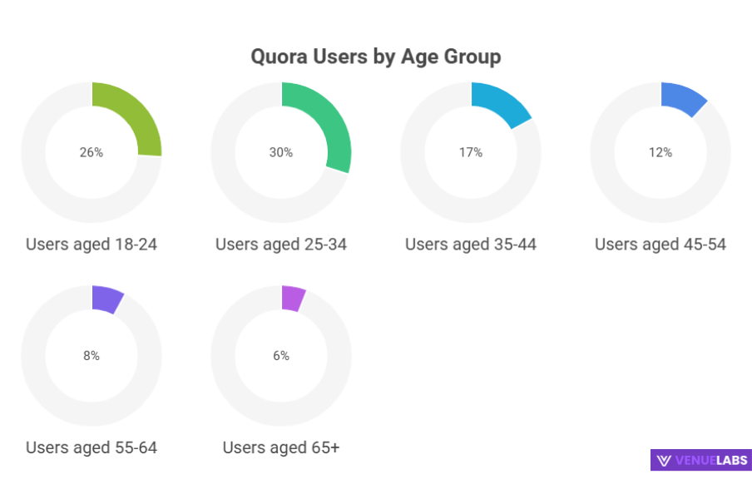The image size is (752, 499).
Task: Select the 17% center value
Action: click(471, 152)
